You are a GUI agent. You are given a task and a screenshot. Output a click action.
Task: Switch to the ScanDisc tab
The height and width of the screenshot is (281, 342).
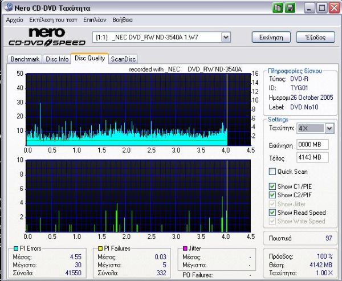[123, 59]
